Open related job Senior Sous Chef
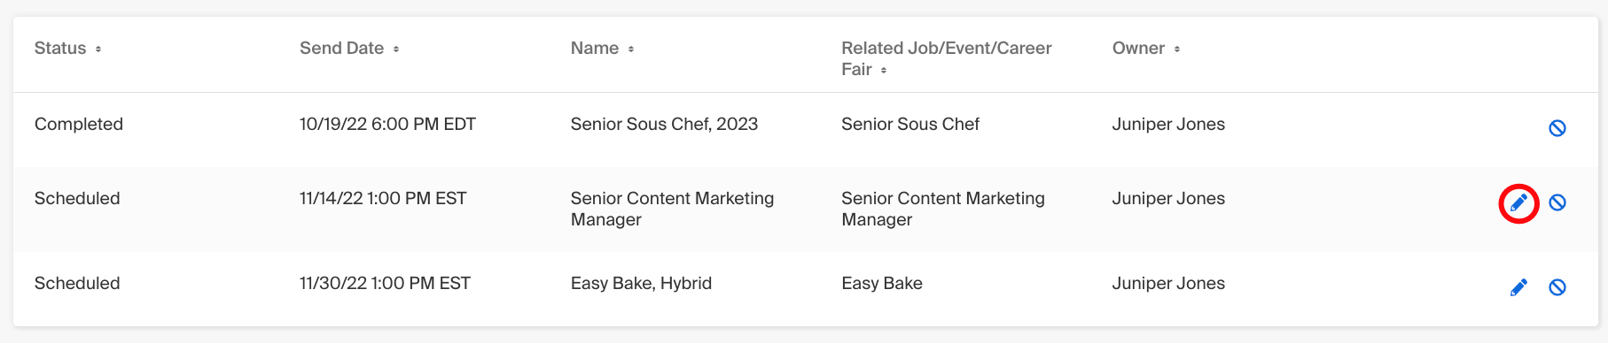The image size is (1608, 343). pyautogui.click(x=910, y=125)
